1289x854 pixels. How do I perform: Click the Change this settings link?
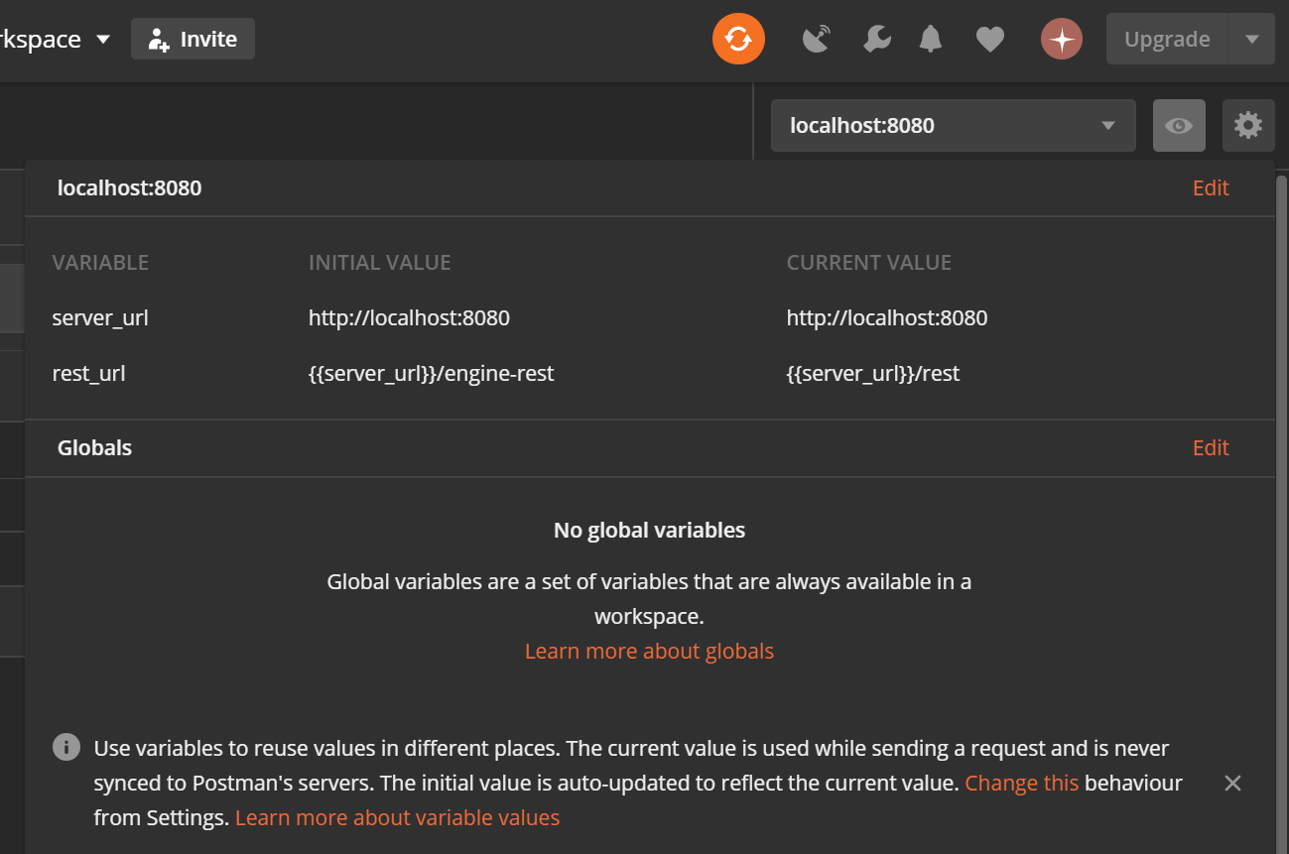(x=1021, y=783)
